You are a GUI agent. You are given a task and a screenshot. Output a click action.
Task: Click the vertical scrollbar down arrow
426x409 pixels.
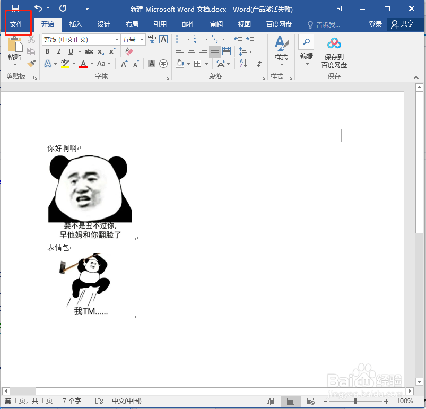coord(419,381)
